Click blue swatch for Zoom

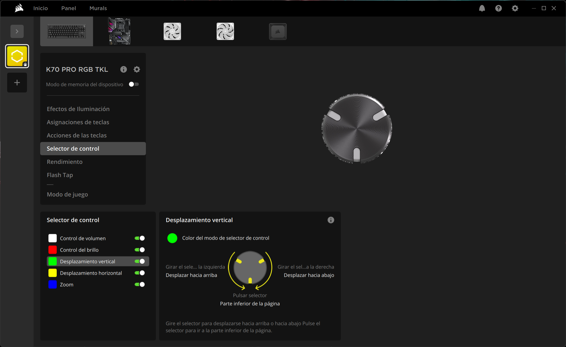tap(53, 285)
